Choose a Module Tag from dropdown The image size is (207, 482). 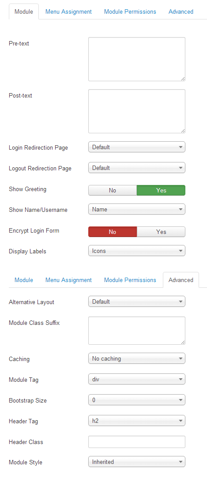[137, 379]
